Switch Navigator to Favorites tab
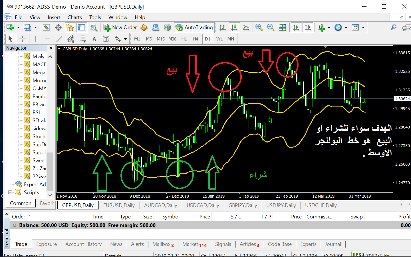Image resolution: width=411 pixels, height=257 pixels. (x=47, y=203)
